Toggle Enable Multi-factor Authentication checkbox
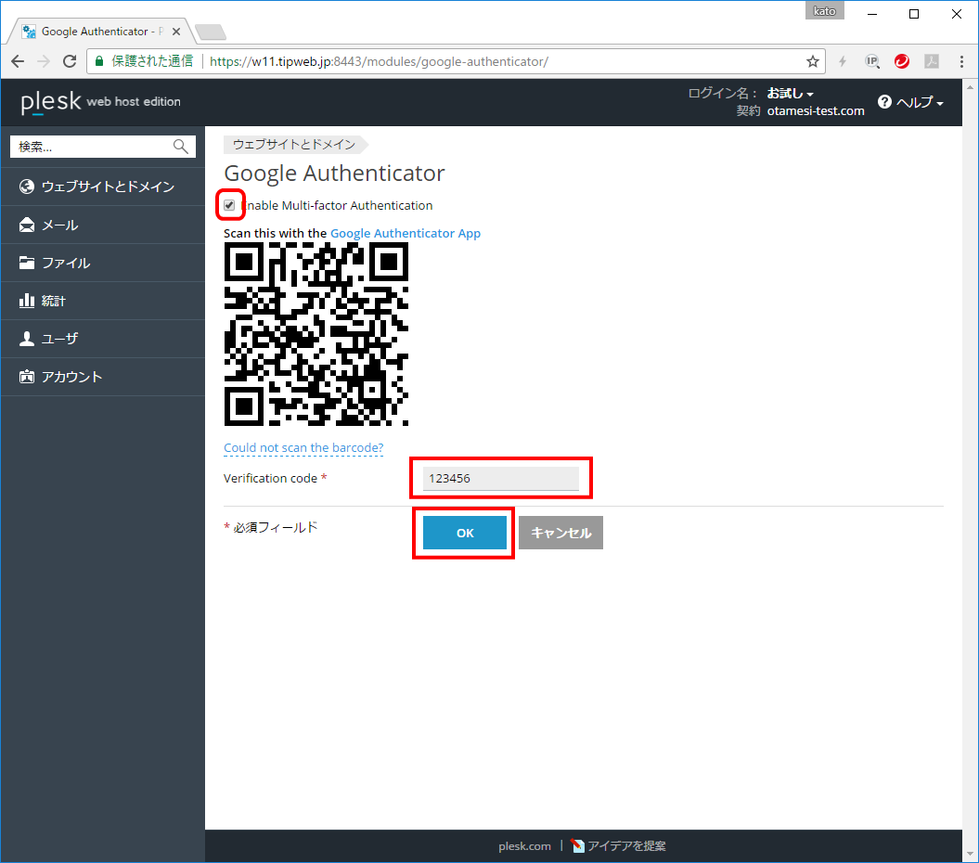 [x=230, y=205]
